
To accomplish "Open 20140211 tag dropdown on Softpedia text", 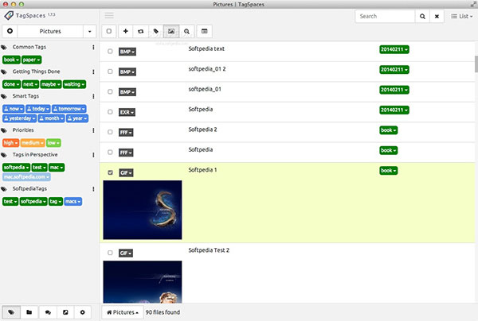I will click(394, 49).
